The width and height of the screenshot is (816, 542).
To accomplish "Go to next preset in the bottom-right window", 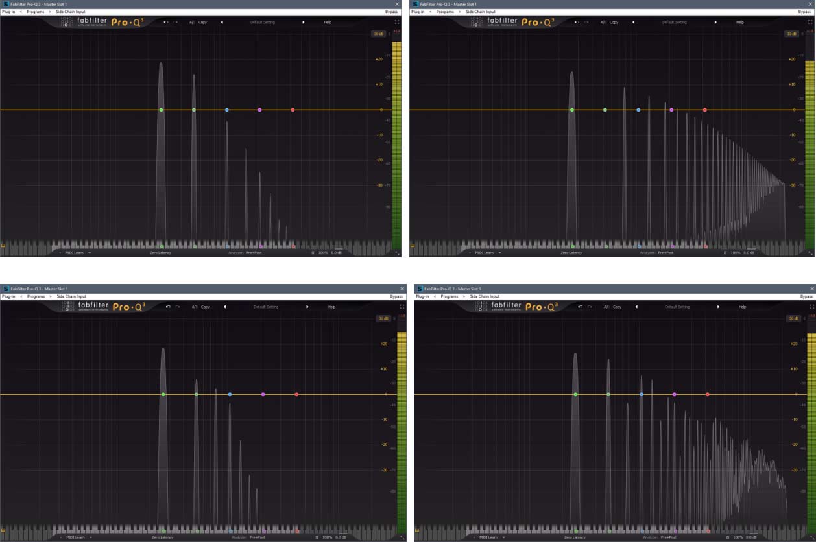I will [x=719, y=307].
